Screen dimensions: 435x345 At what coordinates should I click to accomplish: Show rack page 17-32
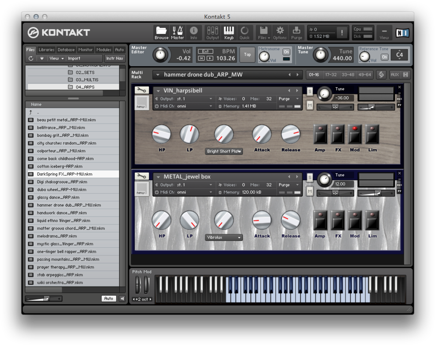331,75
